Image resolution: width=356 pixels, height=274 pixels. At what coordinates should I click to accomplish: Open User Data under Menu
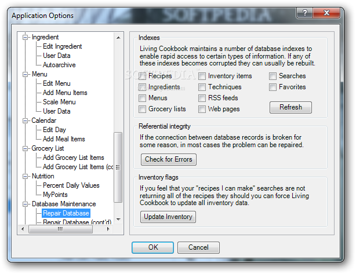coord(57,111)
